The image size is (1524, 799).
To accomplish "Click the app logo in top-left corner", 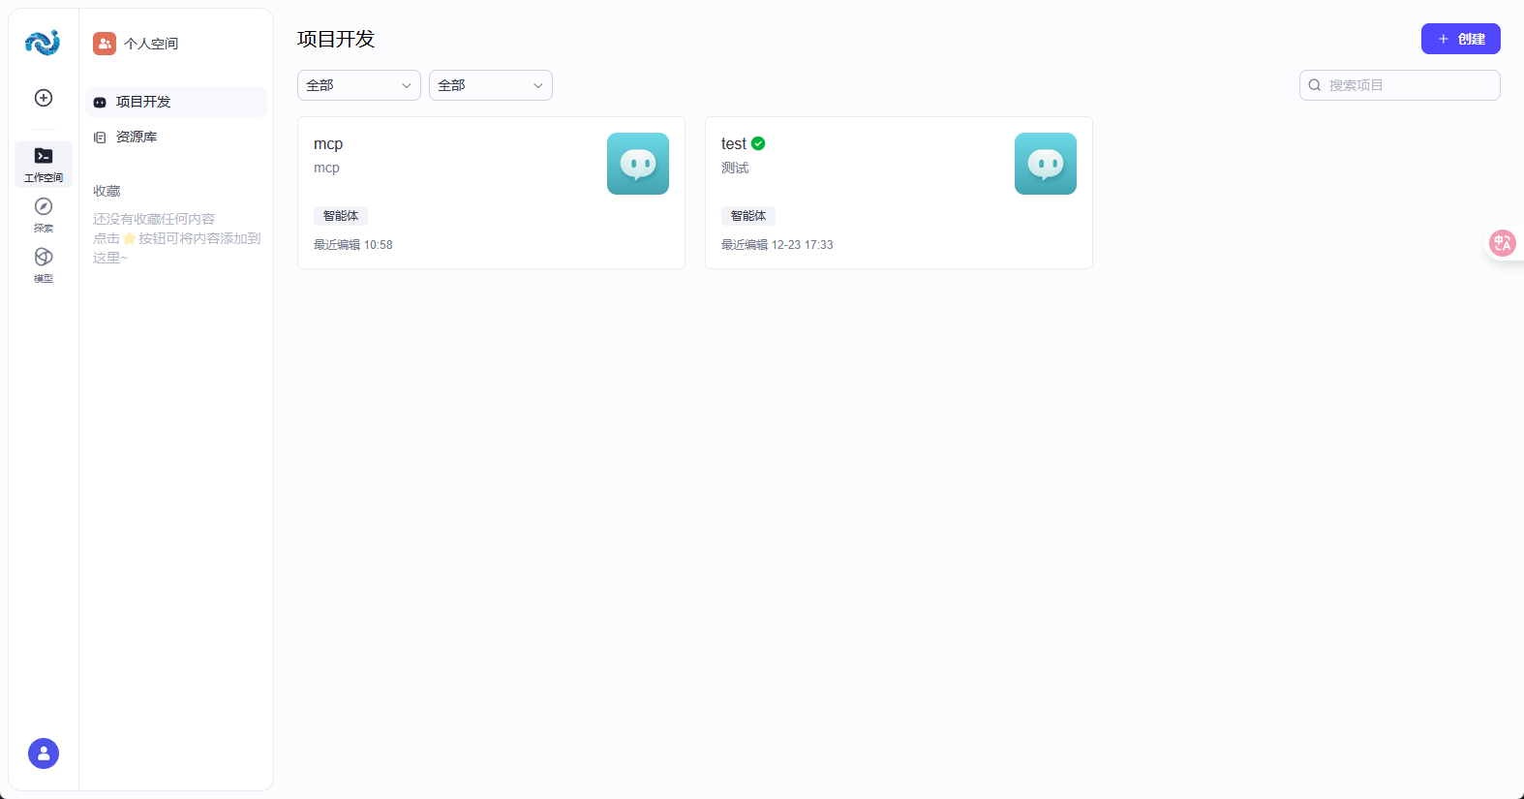I will [x=43, y=43].
